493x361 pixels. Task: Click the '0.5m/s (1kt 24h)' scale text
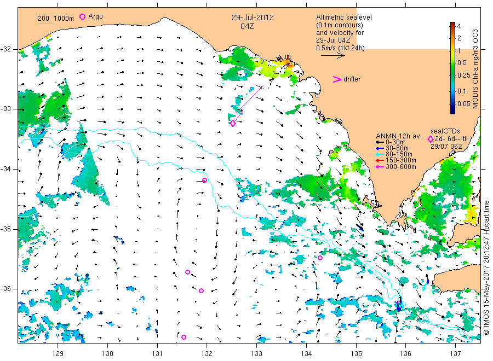pos(341,48)
